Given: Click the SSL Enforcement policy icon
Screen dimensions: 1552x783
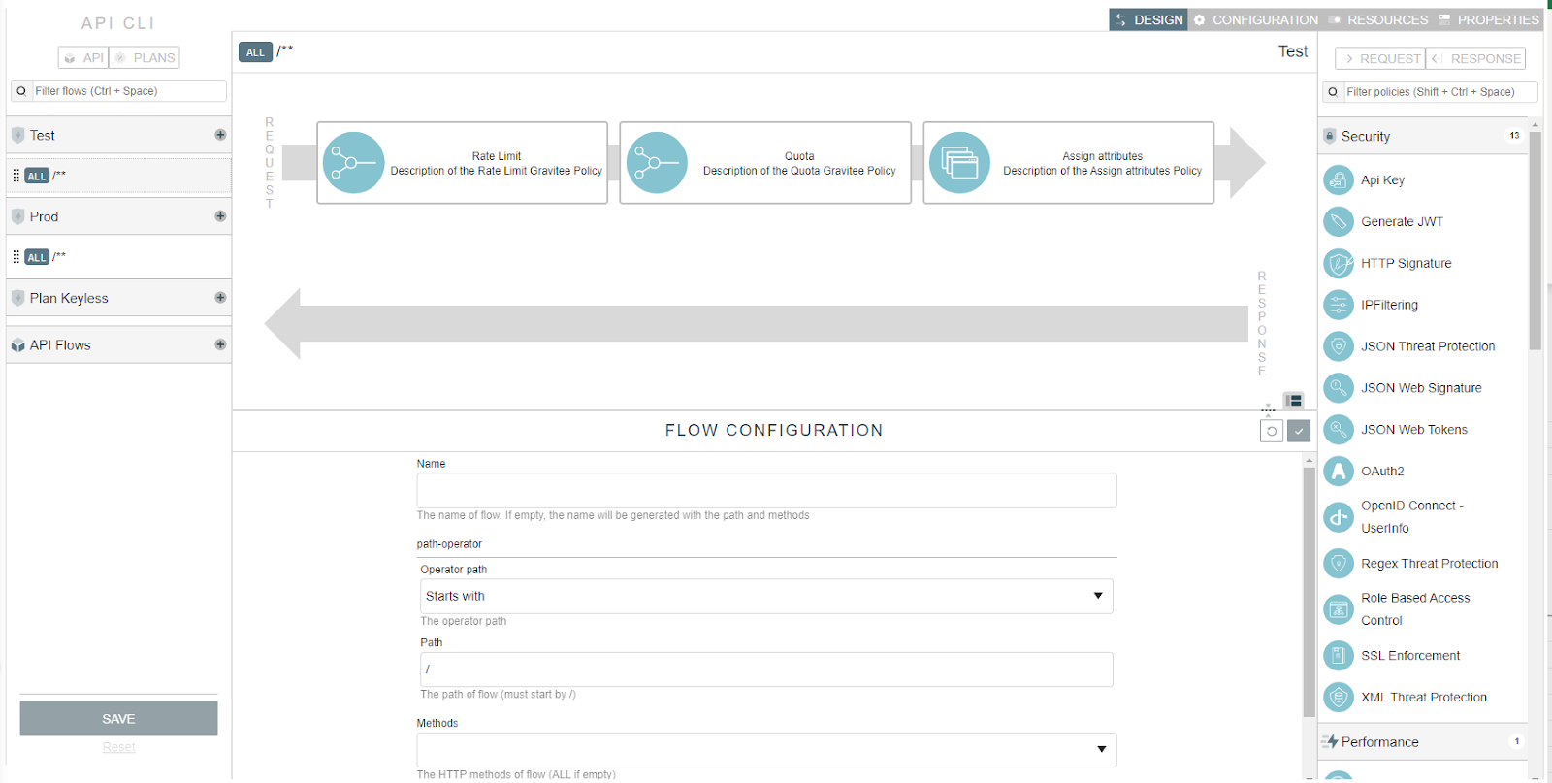Looking at the screenshot, I should point(1339,656).
